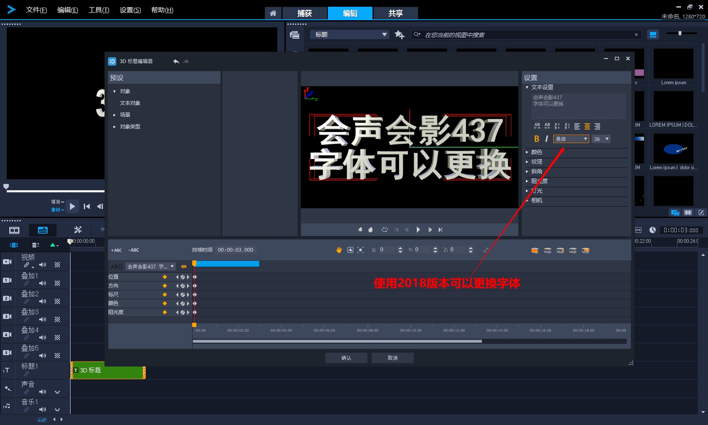The image size is (708, 425).
Task: Align 3D title text right
Action: pos(597,126)
